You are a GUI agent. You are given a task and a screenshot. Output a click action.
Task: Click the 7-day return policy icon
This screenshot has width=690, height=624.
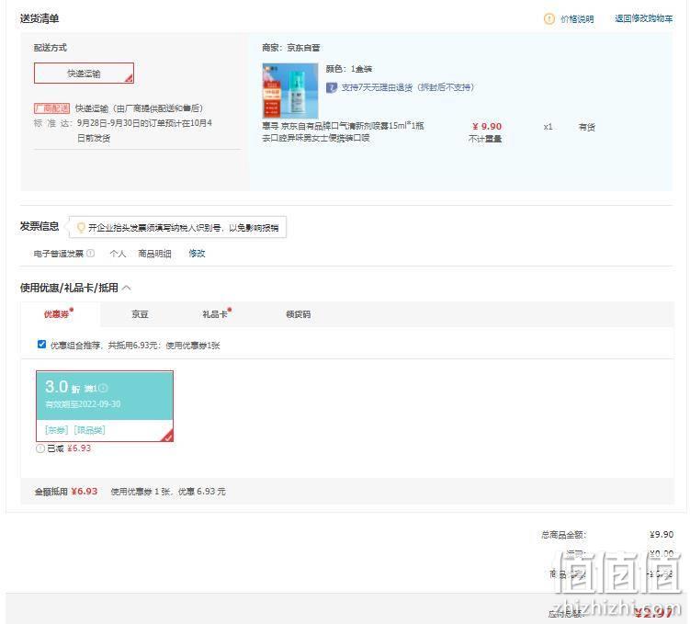pos(331,87)
